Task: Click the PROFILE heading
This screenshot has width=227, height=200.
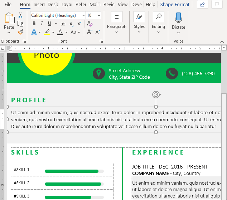Action: point(29,100)
